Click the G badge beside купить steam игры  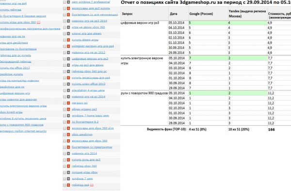coord(68,40)
